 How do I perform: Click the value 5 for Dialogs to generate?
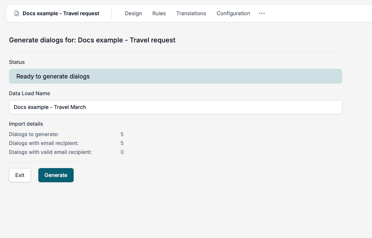(x=122, y=134)
